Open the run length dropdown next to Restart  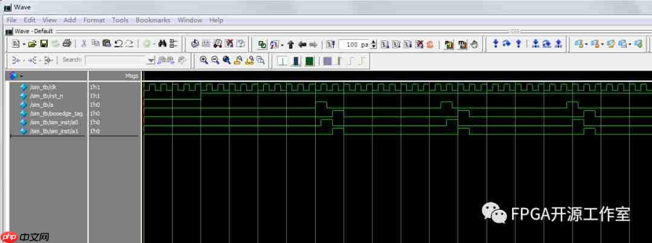click(x=282, y=45)
